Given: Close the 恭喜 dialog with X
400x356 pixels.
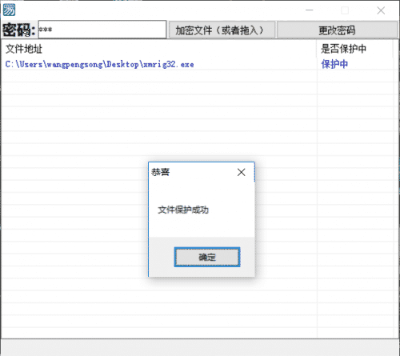Looking at the screenshot, I should (x=242, y=172).
